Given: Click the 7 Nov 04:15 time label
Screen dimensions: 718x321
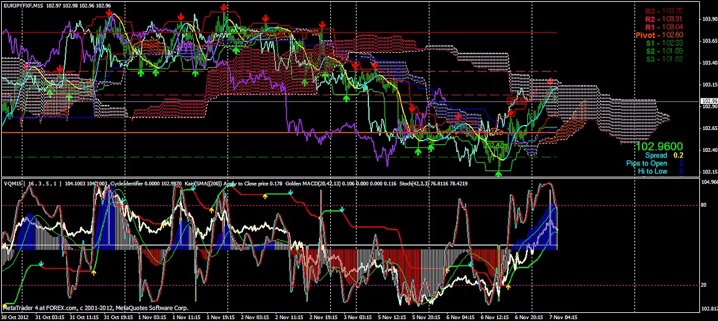Looking at the screenshot, I should pyautogui.click(x=563, y=317).
